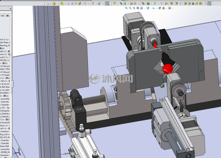Image resolution: width=221 pixels, height=158 pixels.
Task: Click the yellow box icon with red cross
Action: point(200,4)
